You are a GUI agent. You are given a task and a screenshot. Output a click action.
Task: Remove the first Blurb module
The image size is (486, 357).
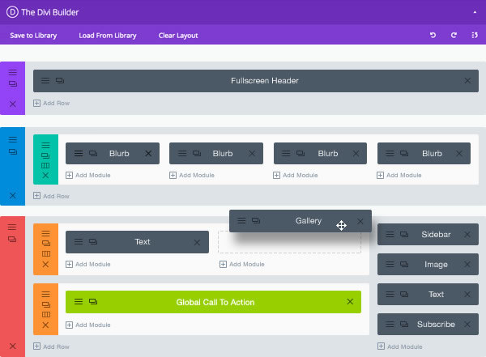pos(148,153)
